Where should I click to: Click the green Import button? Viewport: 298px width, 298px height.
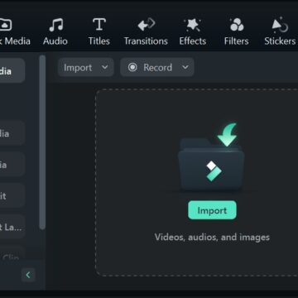pyautogui.click(x=212, y=210)
